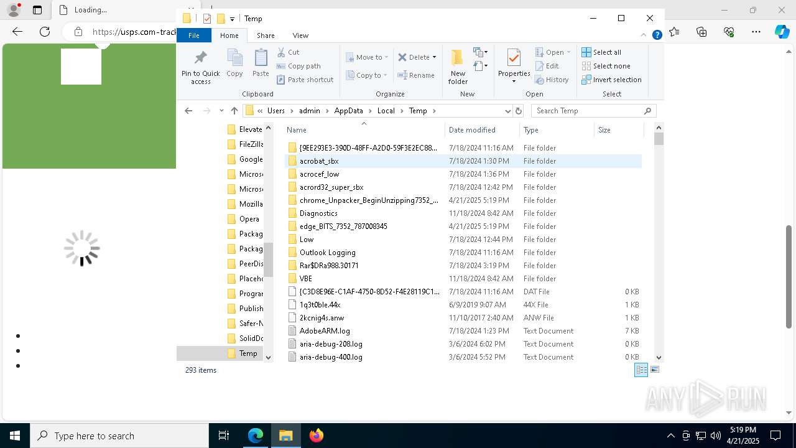
Task: Open Windows Start menu
Action: pos(15,436)
